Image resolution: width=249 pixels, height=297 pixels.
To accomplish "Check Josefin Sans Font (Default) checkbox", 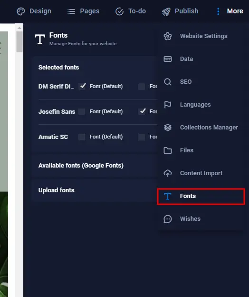I will tap(82, 111).
